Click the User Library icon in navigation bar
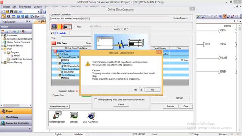242x136 pixels. (x=3, y=117)
